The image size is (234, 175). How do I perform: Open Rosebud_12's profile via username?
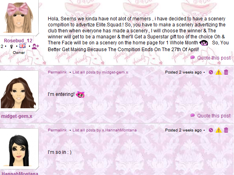(18, 40)
